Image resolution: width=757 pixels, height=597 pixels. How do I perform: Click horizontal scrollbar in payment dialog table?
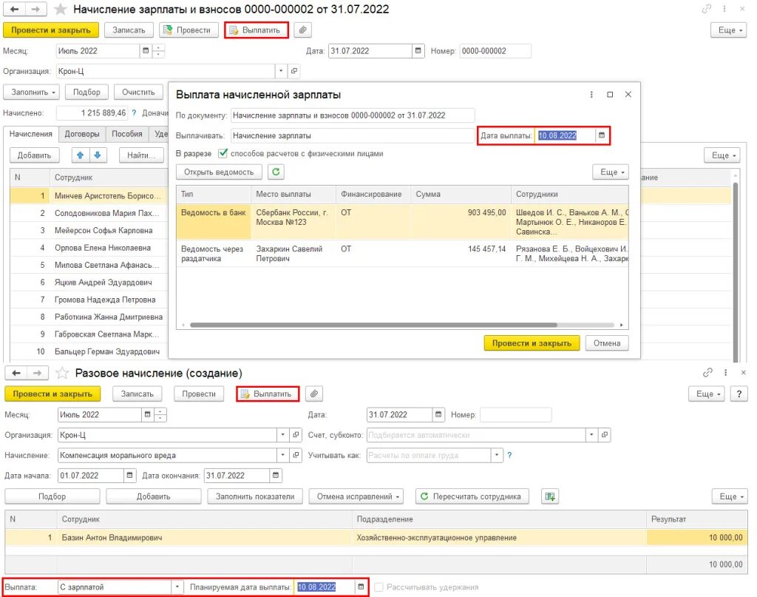pos(373,325)
